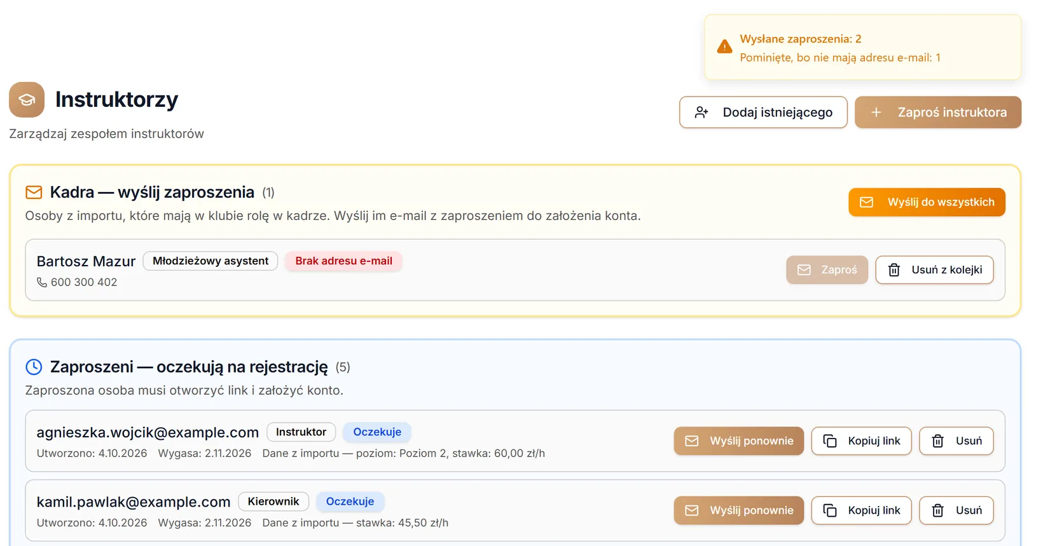Click the clock icon beside Zaproszeni heading
Viewport: 1043px width, 546px height.
click(34, 367)
